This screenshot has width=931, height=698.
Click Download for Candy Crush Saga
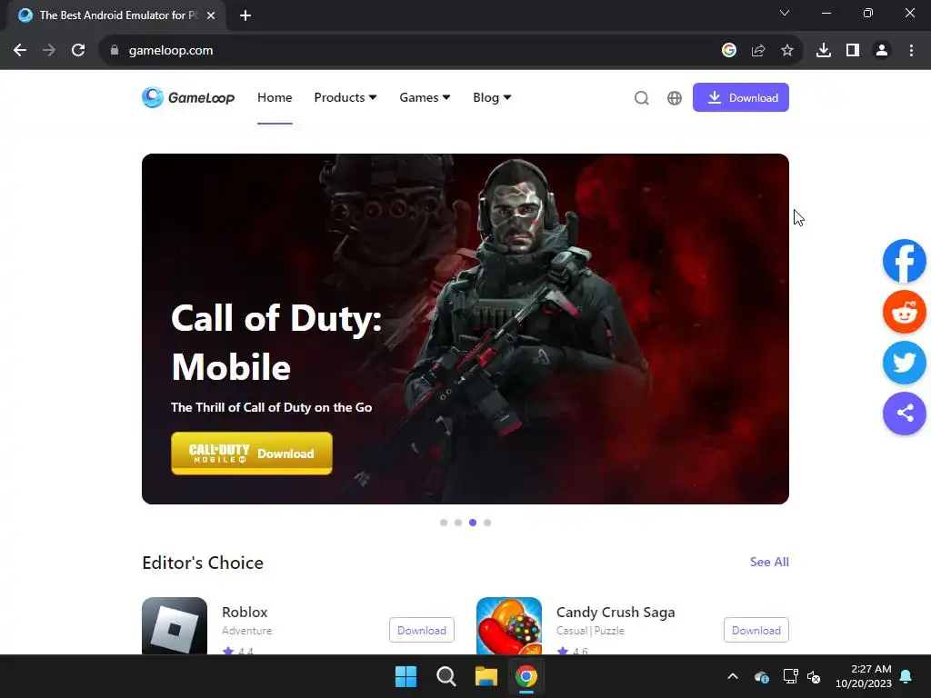coord(756,631)
